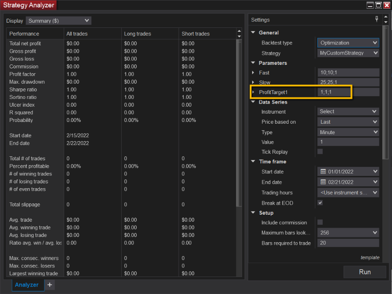The height and width of the screenshot is (294, 392).
Task: Select the Max. drawdown row label
Action: pos(27,82)
